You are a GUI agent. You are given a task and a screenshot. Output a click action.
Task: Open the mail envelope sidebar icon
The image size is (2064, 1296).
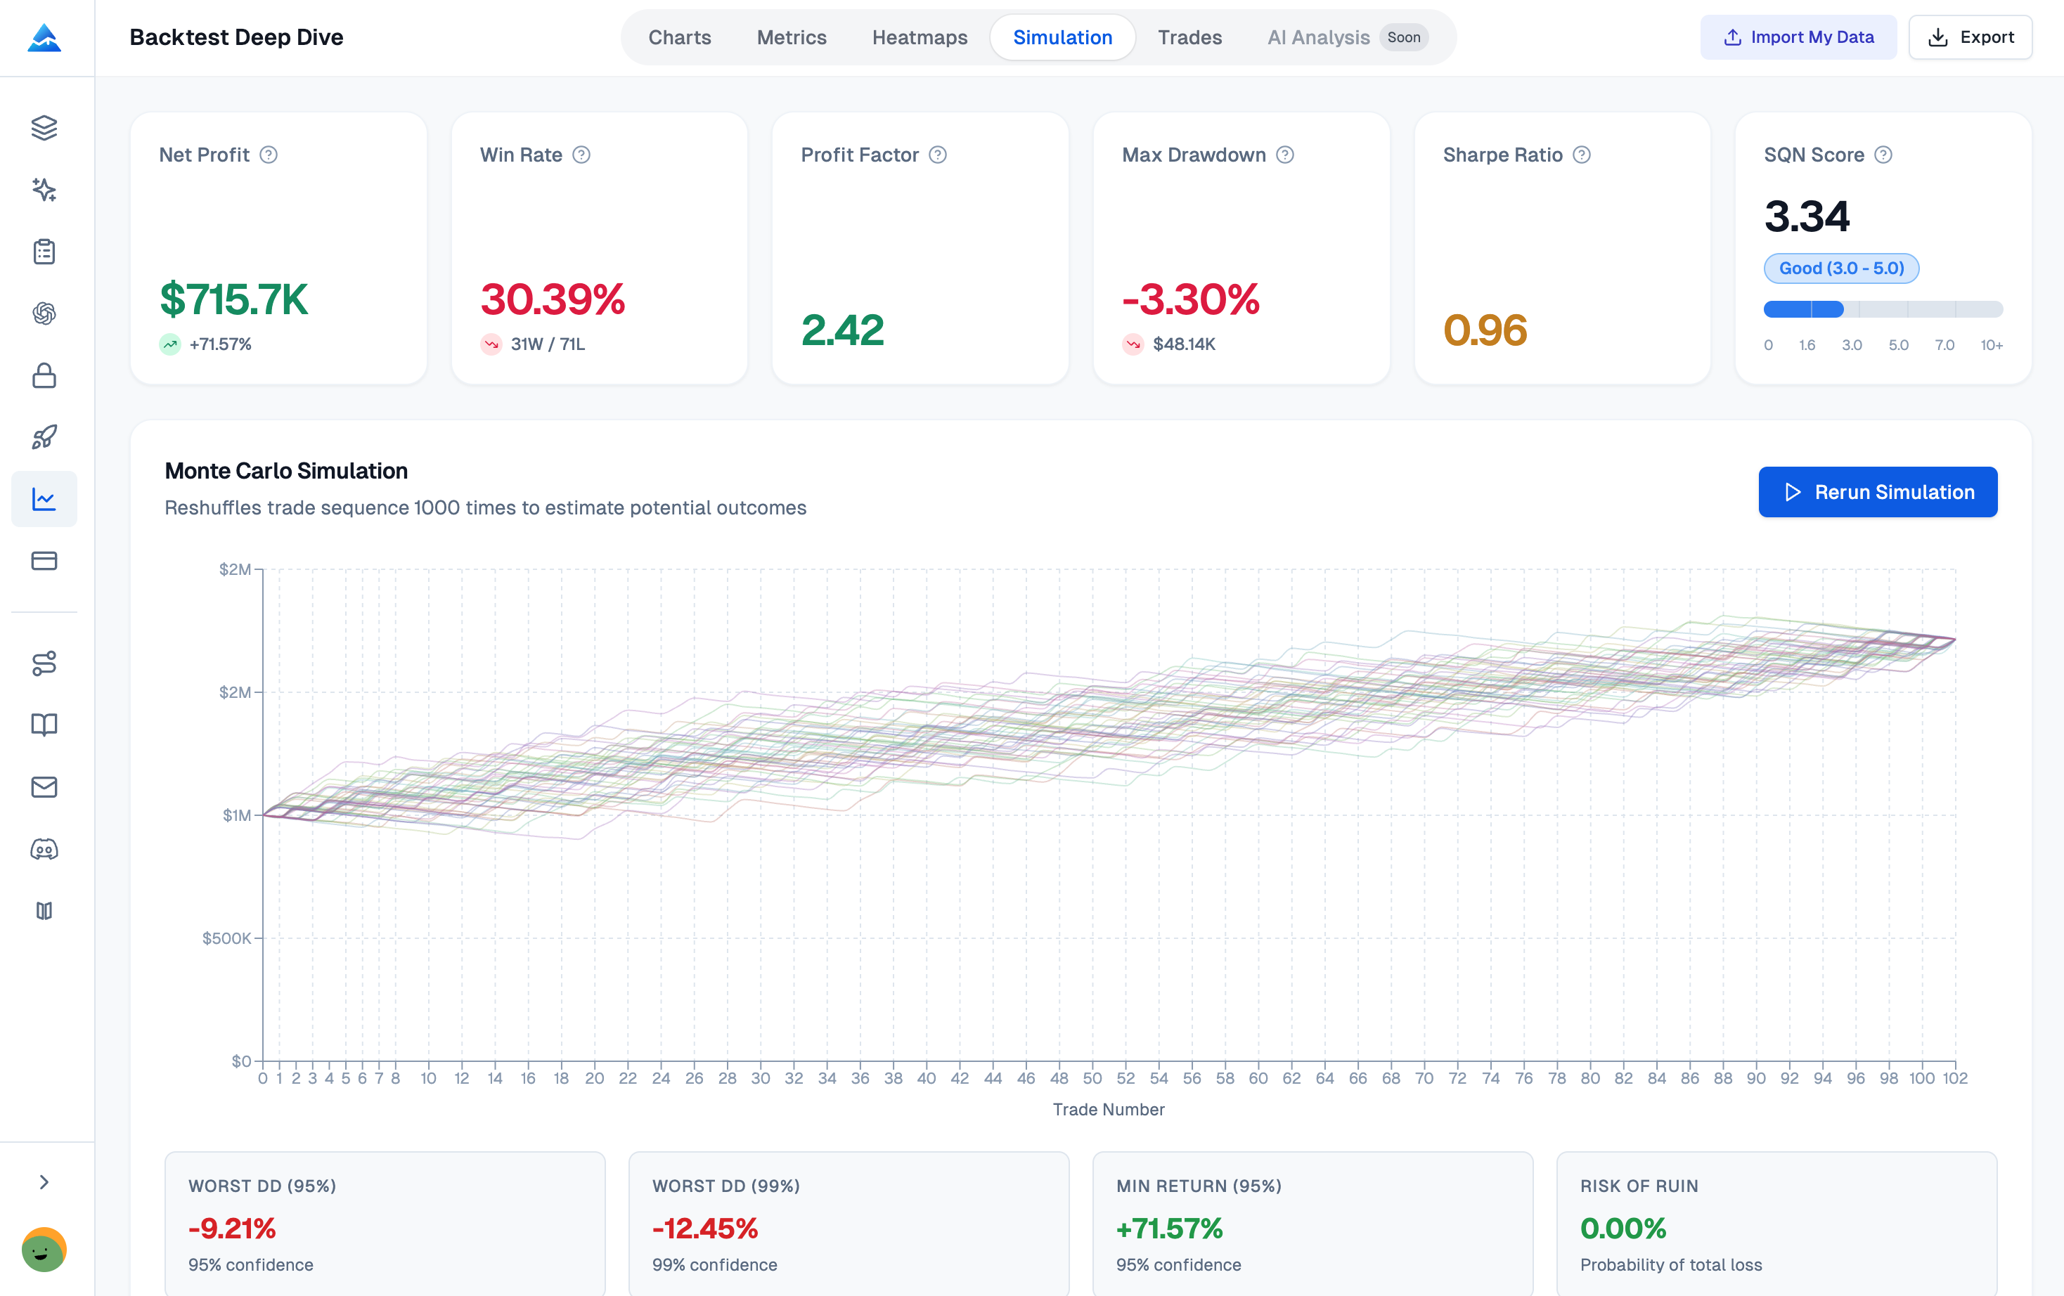pyautogui.click(x=44, y=787)
